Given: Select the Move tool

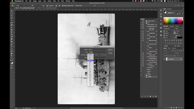Looking at the screenshot, I should [x=12, y=11].
